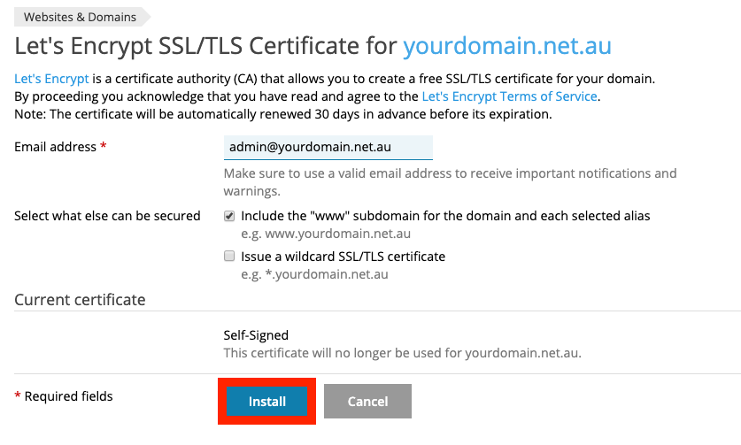Viewport: 741px width, 445px height.
Task: Open the Websites & Domains breadcrumb
Action: [80, 17]
